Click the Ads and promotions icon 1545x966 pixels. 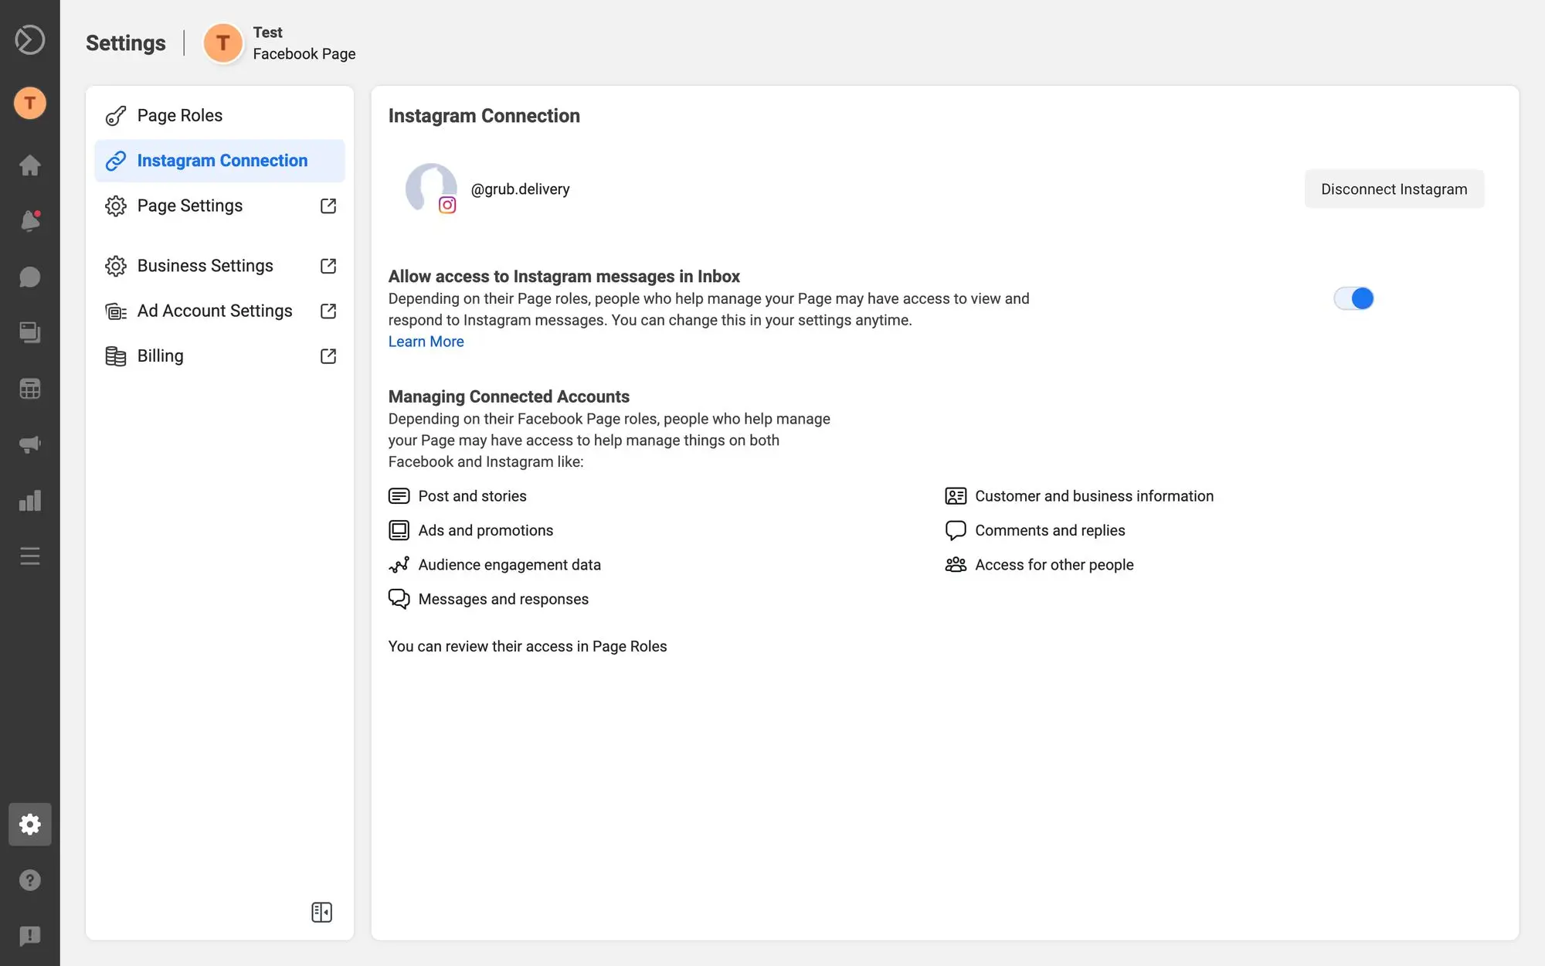click(399, 530)
